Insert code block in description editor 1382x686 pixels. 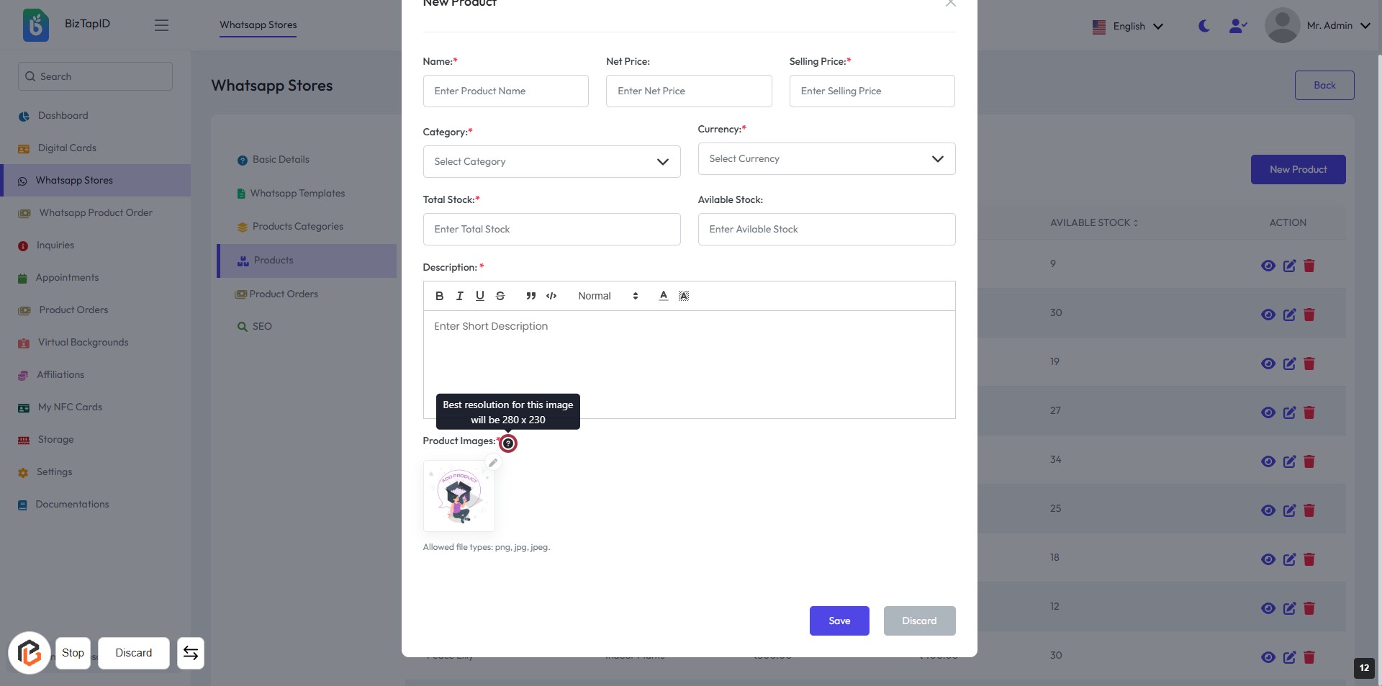[551, 296]
